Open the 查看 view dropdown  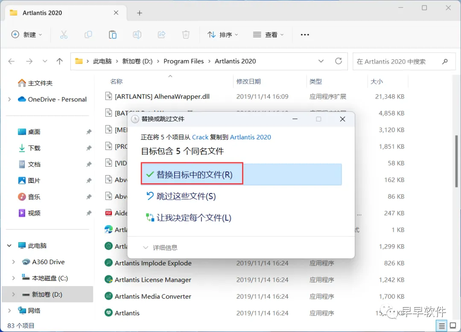[268, 35]
